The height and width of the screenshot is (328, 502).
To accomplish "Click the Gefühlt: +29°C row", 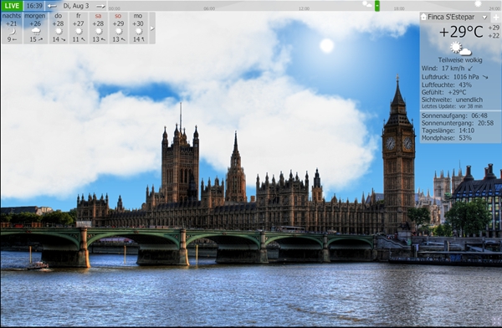I will pyautogui.click(x=443, y=92).
